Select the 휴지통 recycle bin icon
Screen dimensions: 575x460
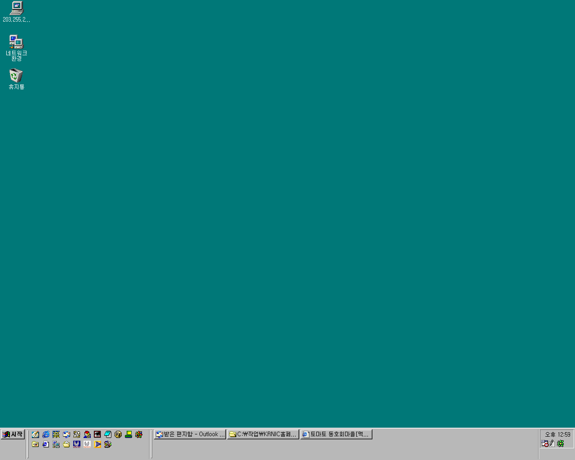[17, 76]
